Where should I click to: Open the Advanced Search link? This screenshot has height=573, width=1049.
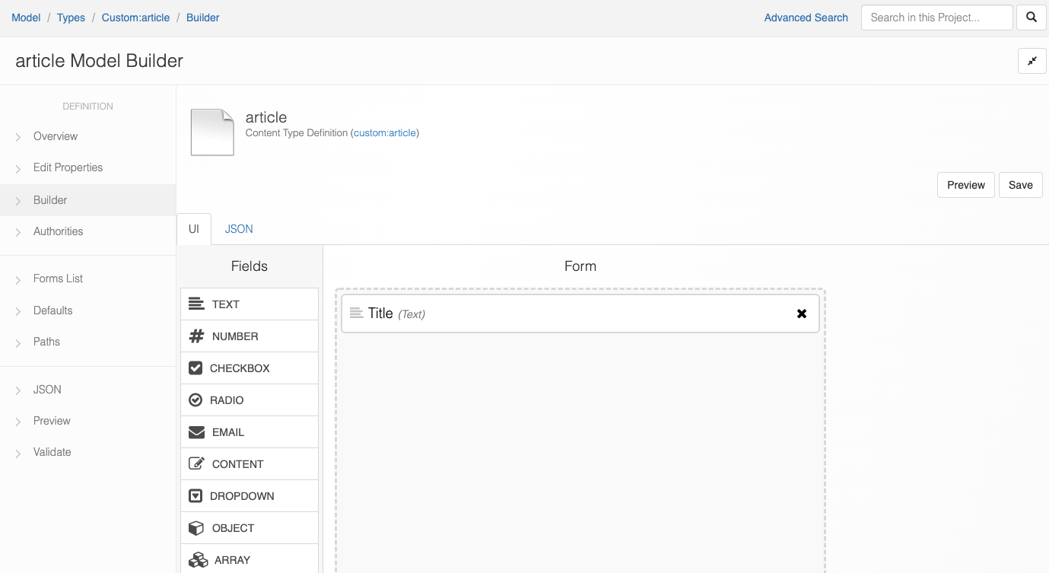[806, 18]
